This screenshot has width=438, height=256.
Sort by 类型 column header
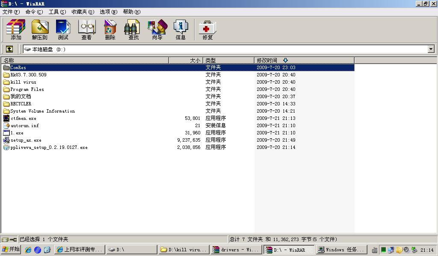pos(228,60)
